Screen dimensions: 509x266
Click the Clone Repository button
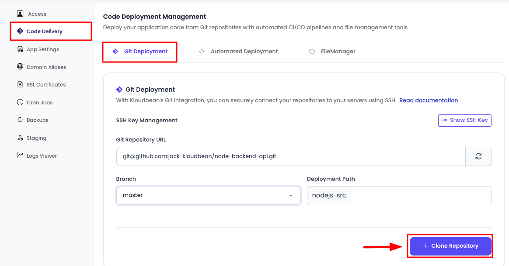pyautogui.click(x=450, y=246)
